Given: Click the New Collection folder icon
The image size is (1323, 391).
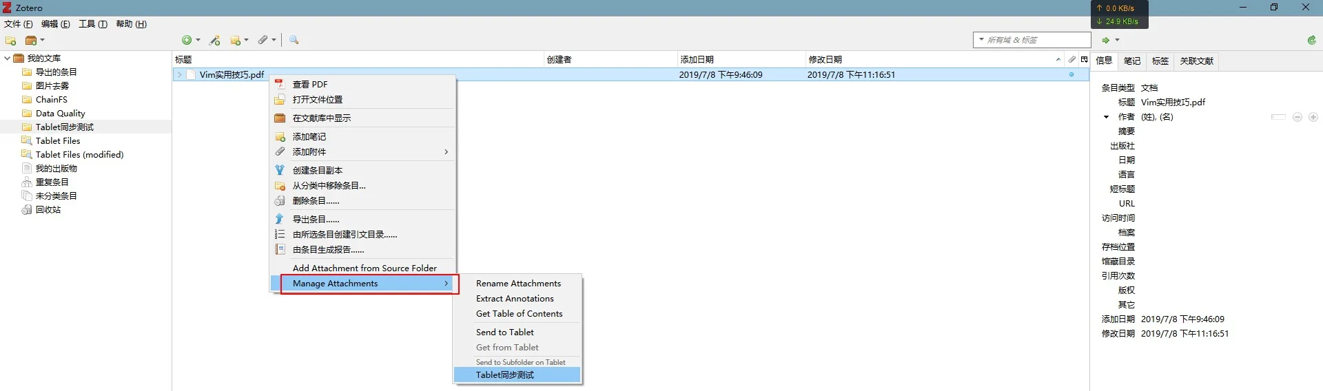Looking at the screenshot, I should click(x=10, y=41).
